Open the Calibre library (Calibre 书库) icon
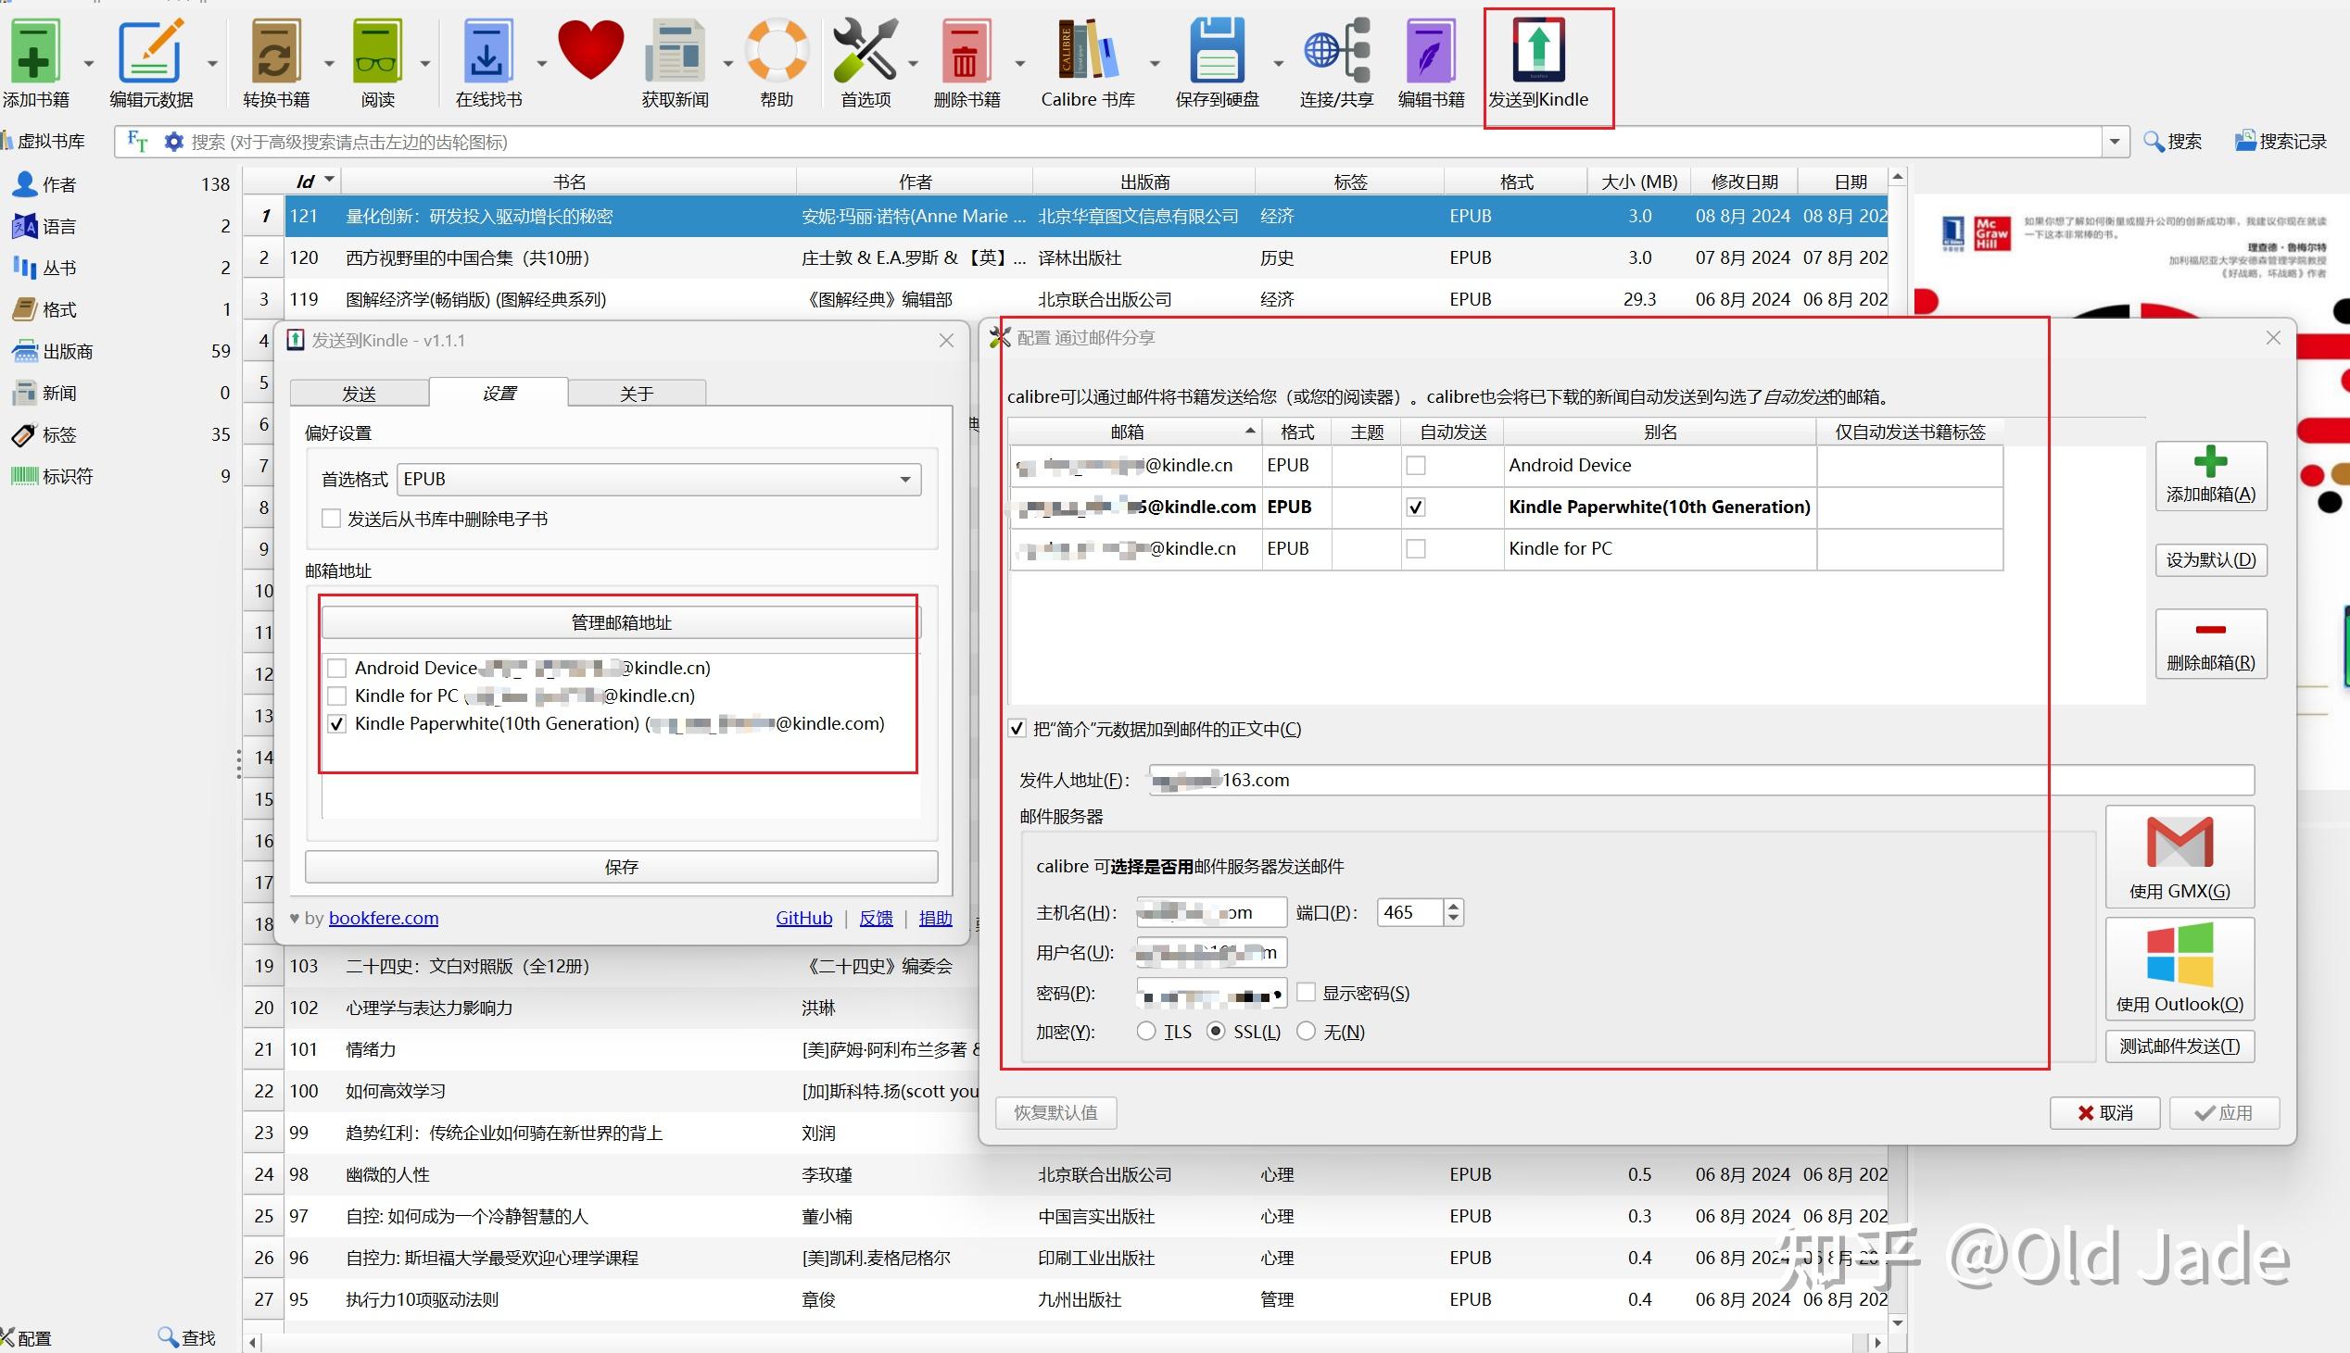 pyautogui.click(x=1088, y=50)
